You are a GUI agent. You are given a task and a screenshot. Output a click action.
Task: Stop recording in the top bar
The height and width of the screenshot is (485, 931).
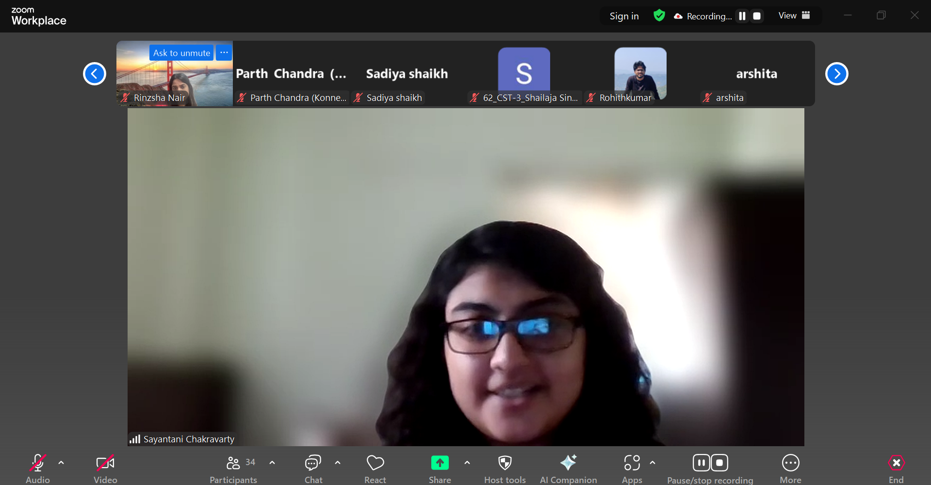click(x=757, y=16)
